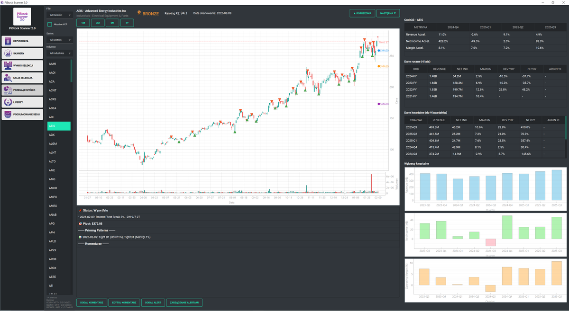Screen dimensions: 569x311
Task: Click the PiStock Scanner 2.0 logo
Action: [x=22, y=16]
